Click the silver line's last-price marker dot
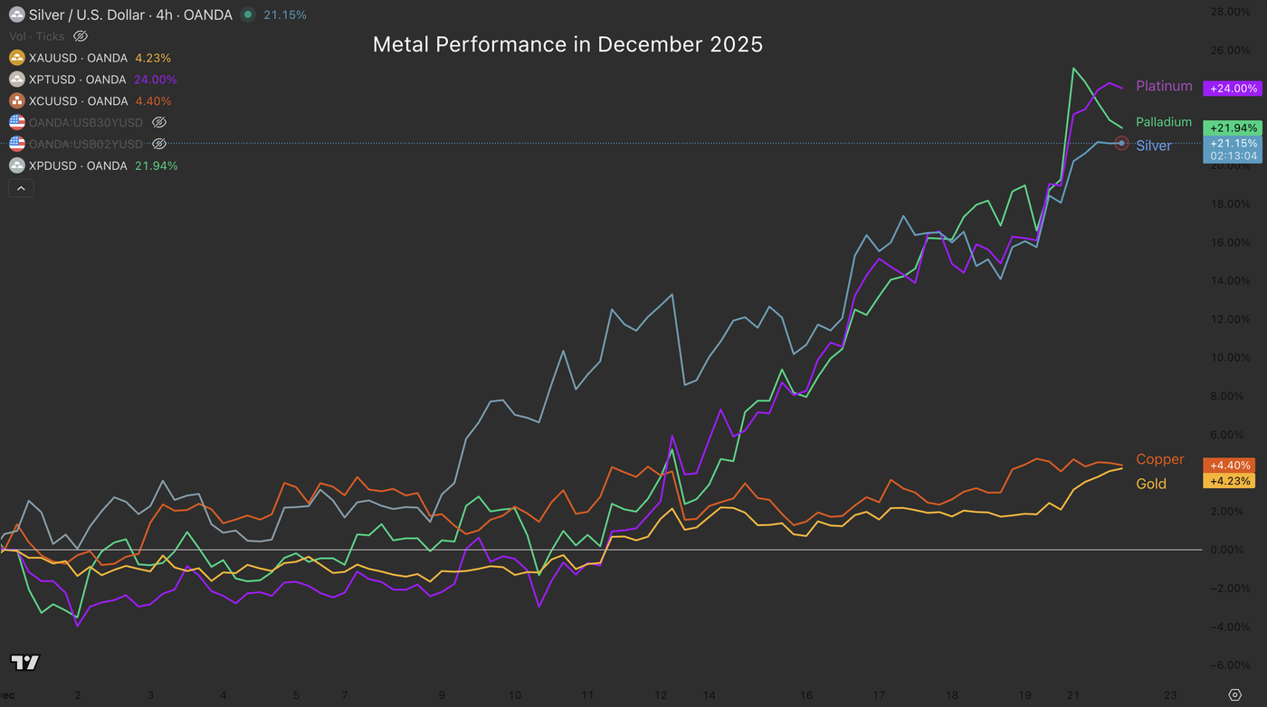This screenshot has width=1267, height=707. 1122,143
